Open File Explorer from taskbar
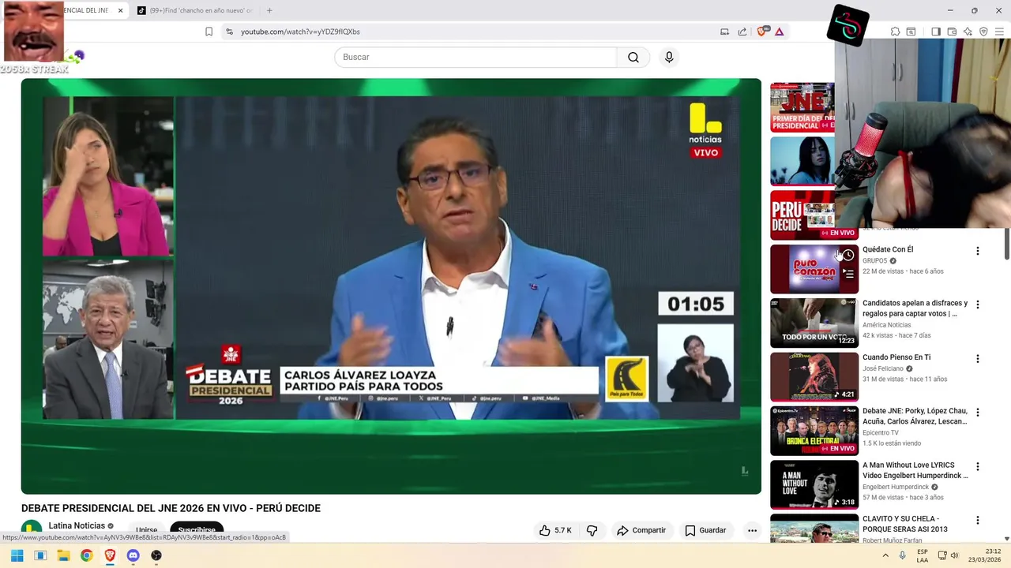1011x568 pixels. [x=63, y=555]
